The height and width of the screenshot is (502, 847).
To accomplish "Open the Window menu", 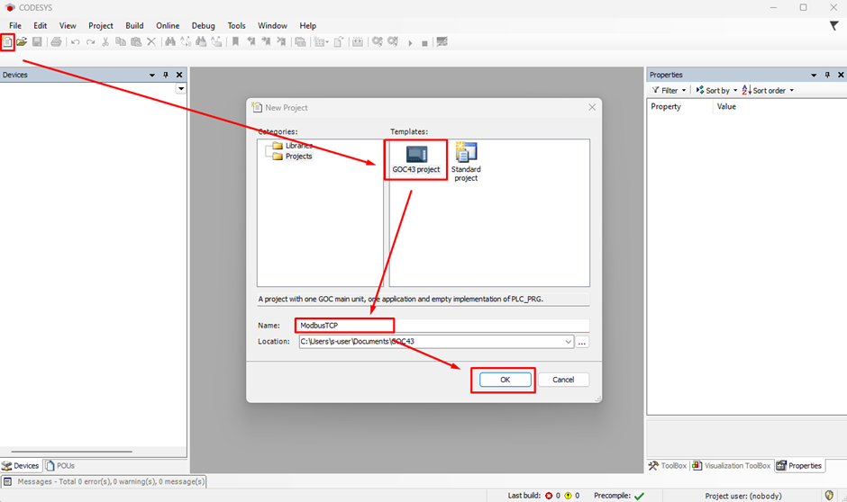I will point(272,25).
